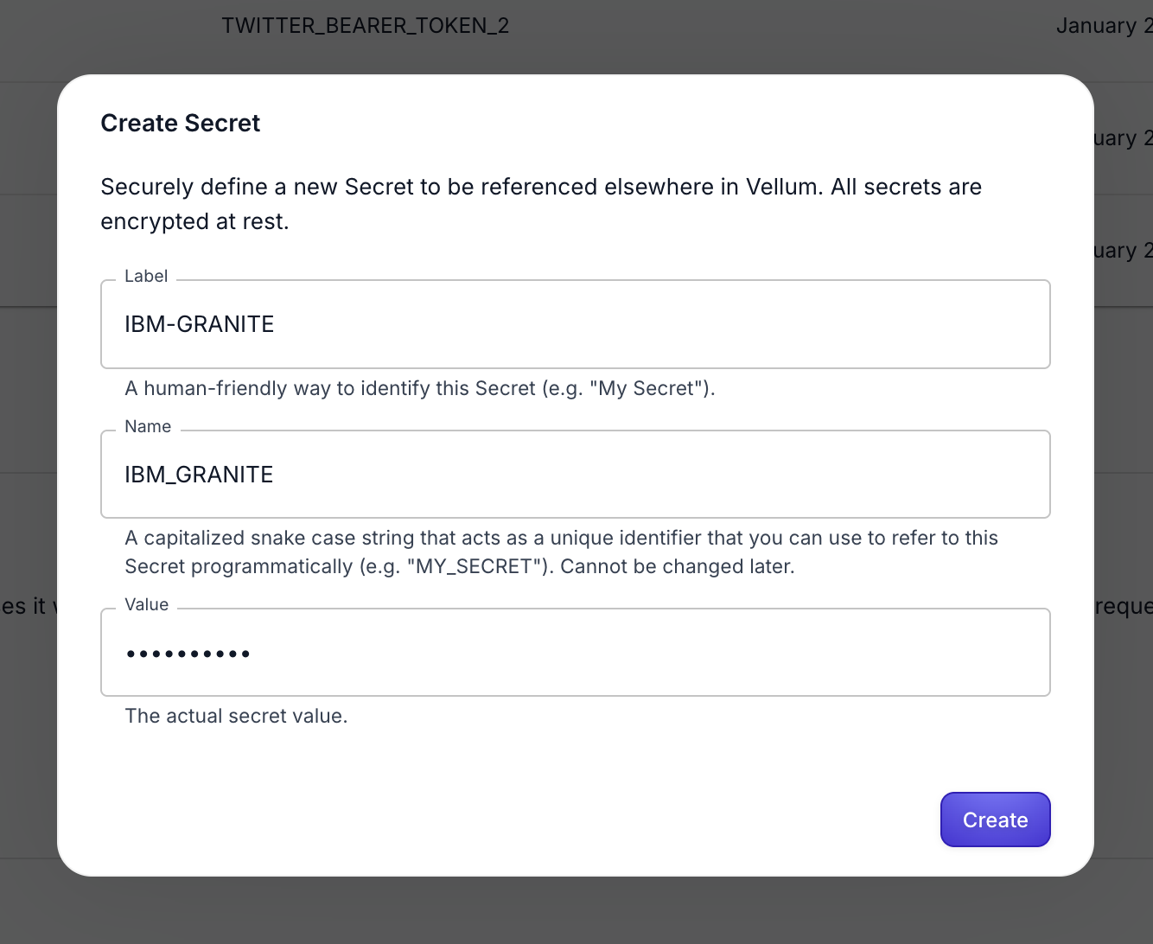Click the capitalized snake case helper text
Image resolution: width=1153 pixels, height=944 pixels.
pyautogui.click(x=561, y=538)
